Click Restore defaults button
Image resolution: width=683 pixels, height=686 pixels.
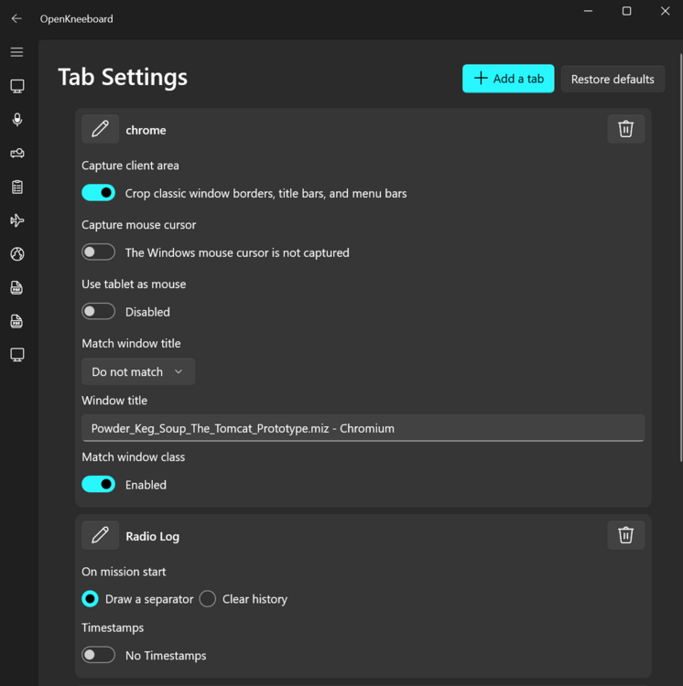coord(613,79)
